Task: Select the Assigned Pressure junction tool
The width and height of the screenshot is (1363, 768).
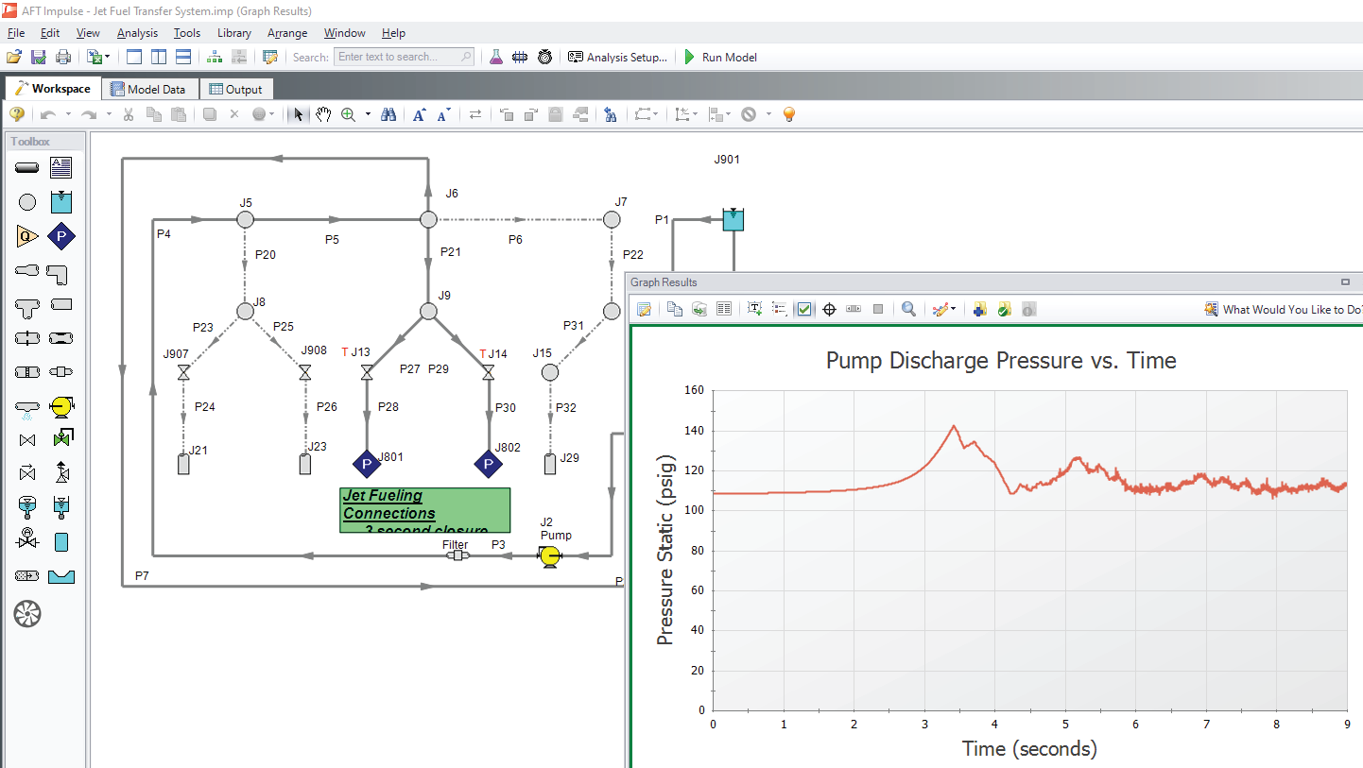Action: point(61,236)
